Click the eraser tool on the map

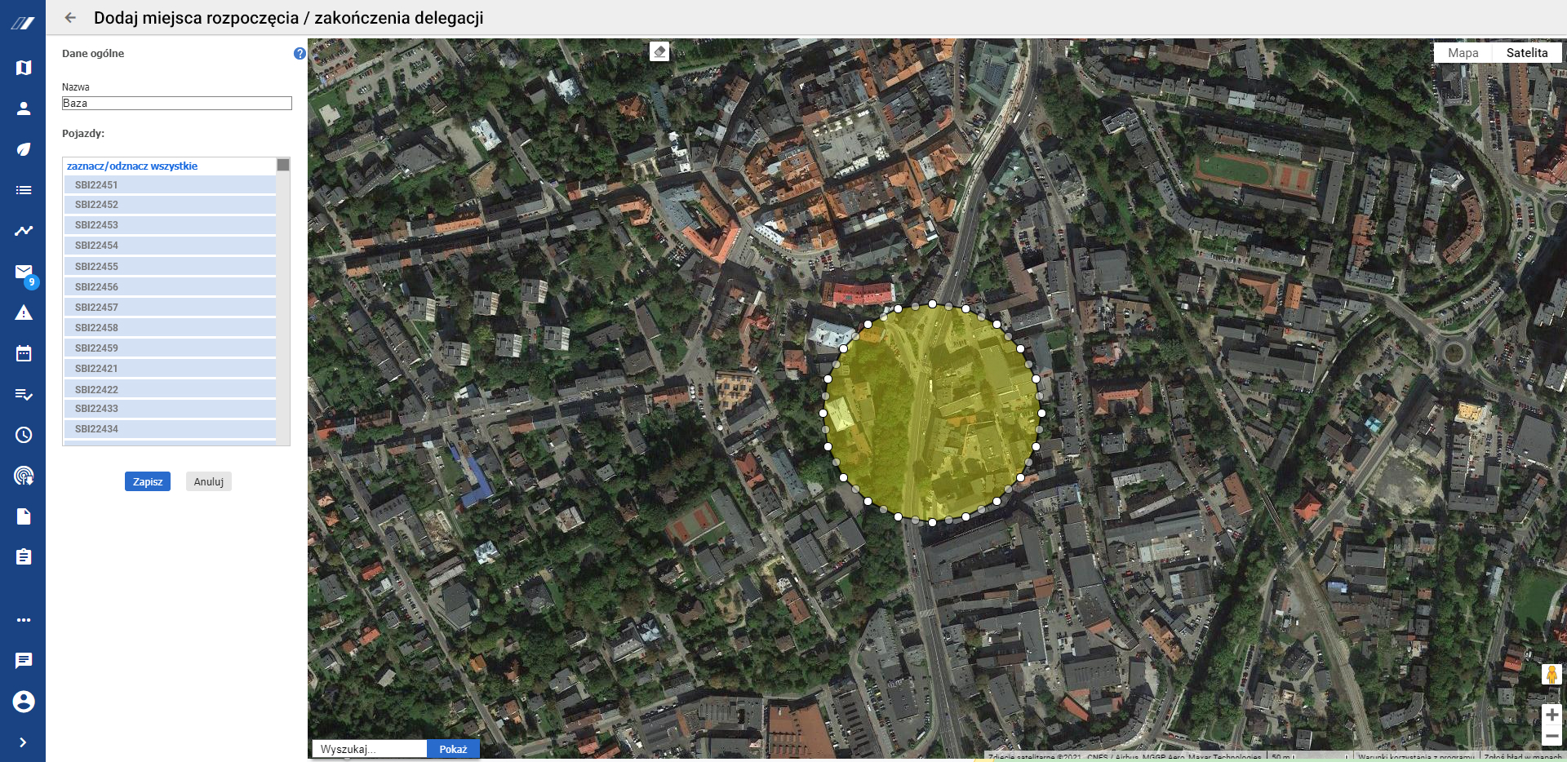click(659, 52)
